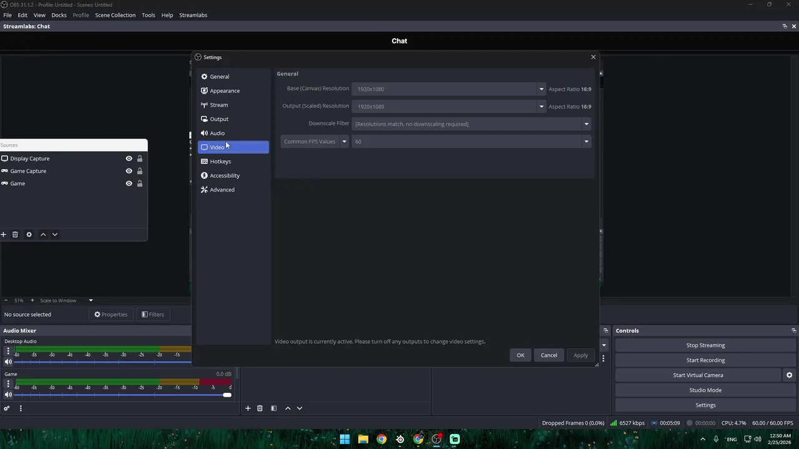Image resolution: width=799 pixels, height=449 pixels.
Task: Open the Edit menu
Action: click(x=22, y=15)
